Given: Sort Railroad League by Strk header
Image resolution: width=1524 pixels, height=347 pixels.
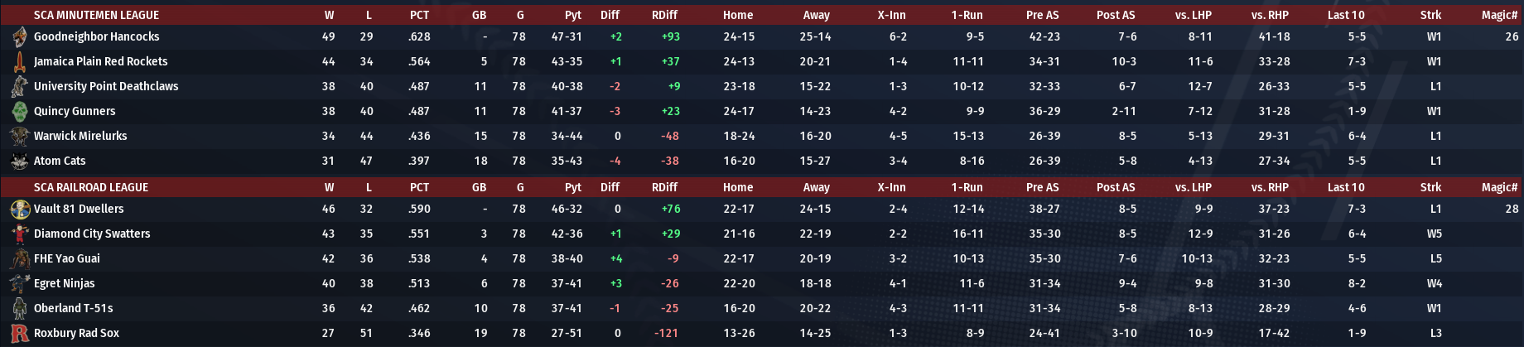Looking at the screenshot, I should (1430, 187).
